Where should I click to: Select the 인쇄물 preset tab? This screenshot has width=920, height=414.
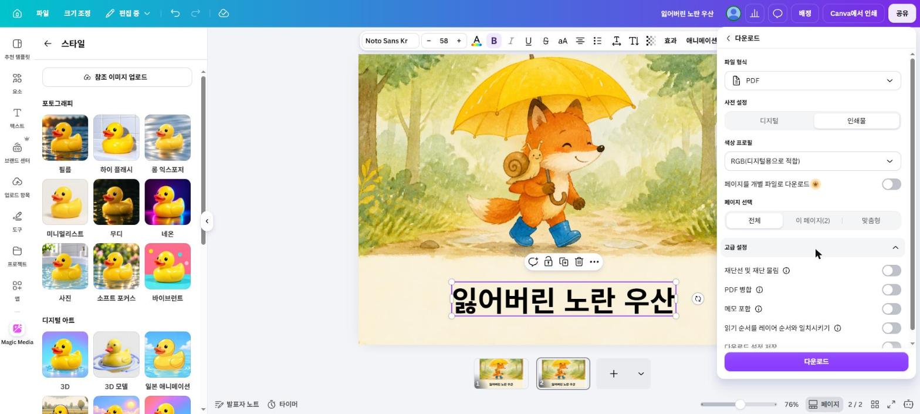(857, 121)
